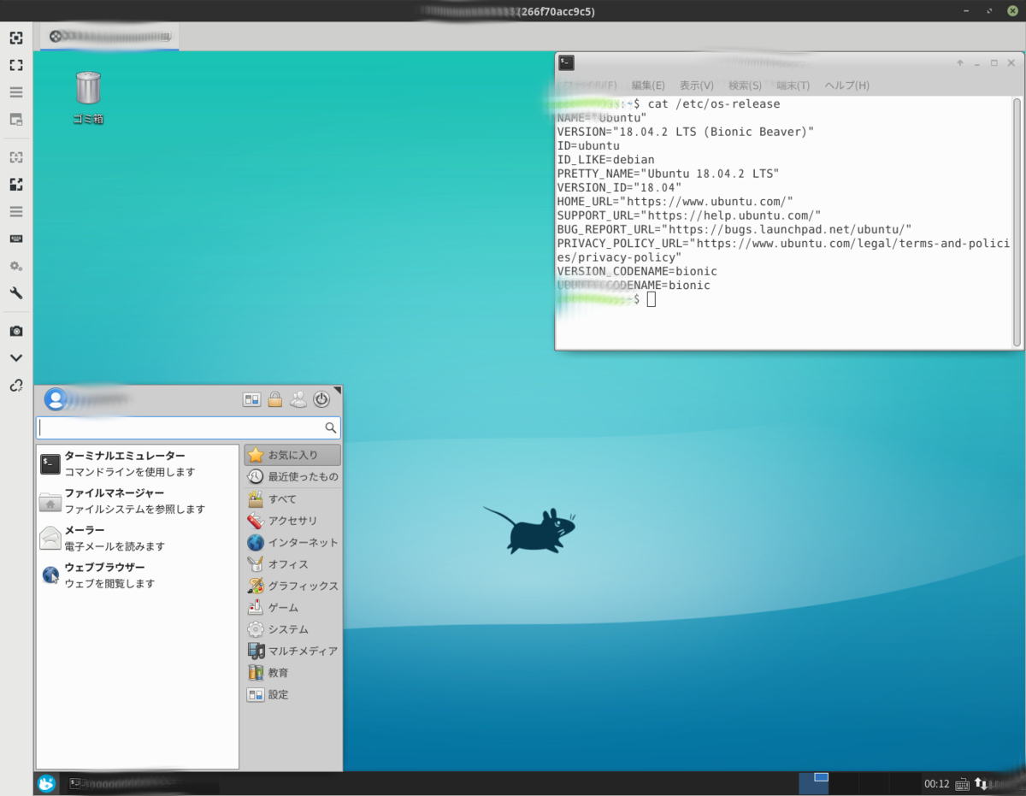Select the ゴミ箱 trash icon on desktop
The width and height of the screenshot is (1026, 796).
tap(88, 97)
